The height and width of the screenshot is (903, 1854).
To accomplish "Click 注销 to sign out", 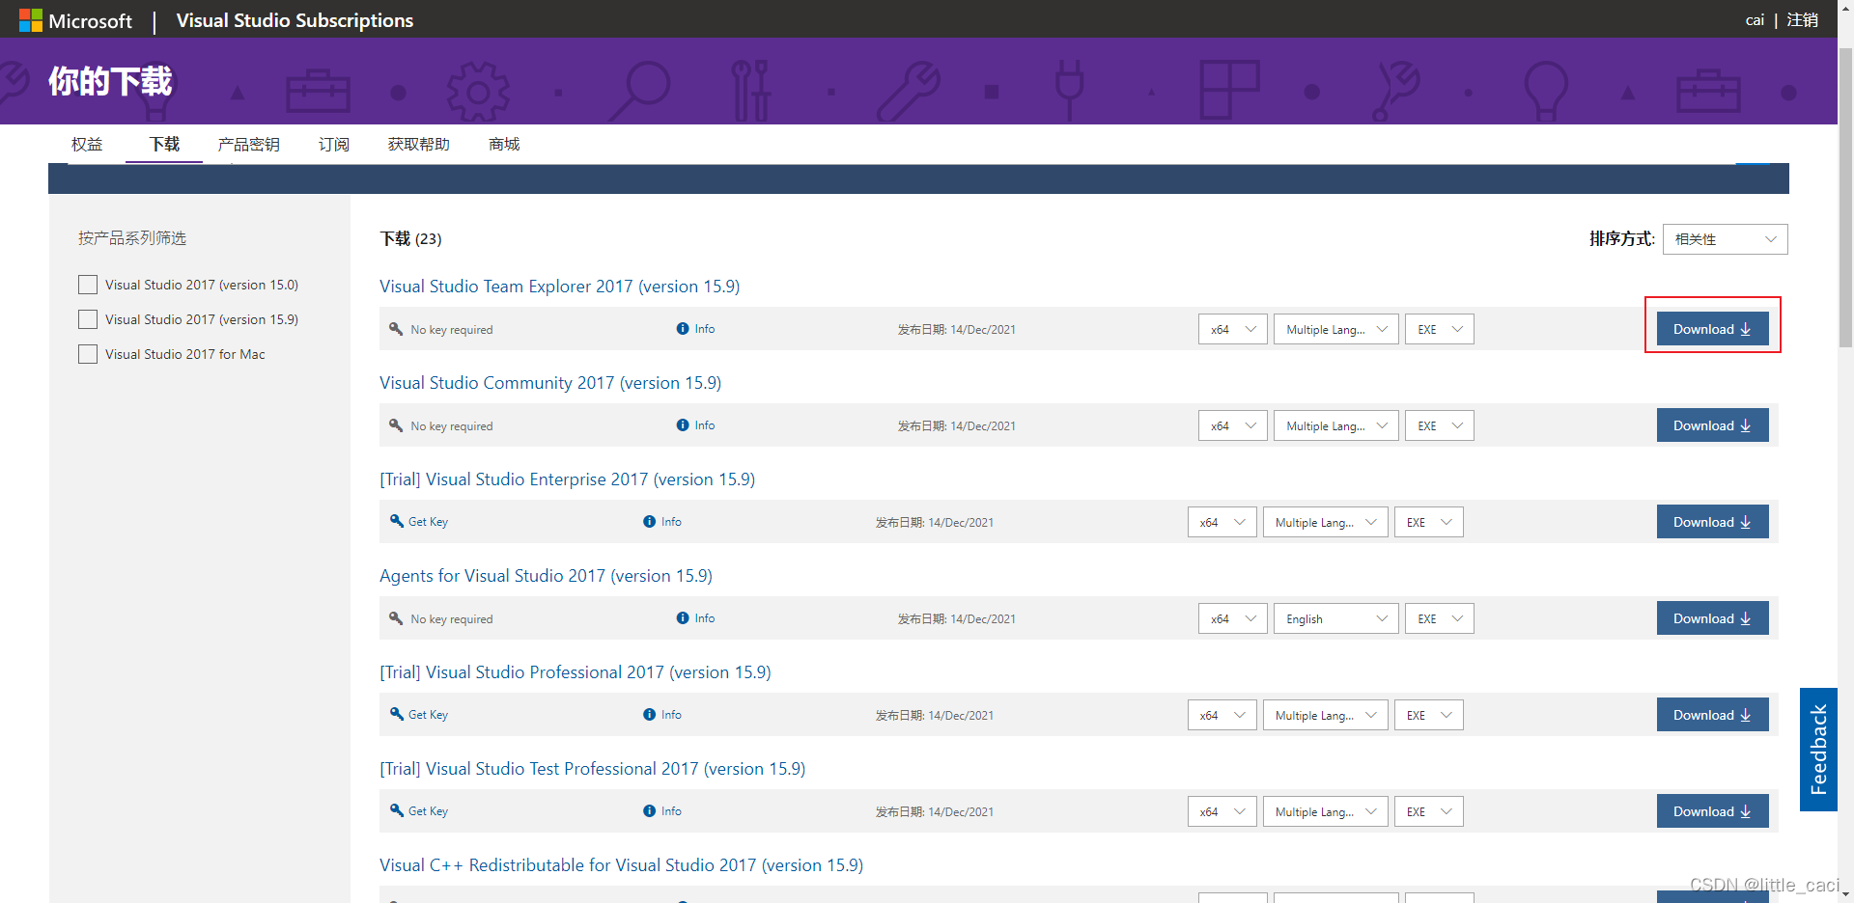I will pyautogui.click(x=1802, y=20).
